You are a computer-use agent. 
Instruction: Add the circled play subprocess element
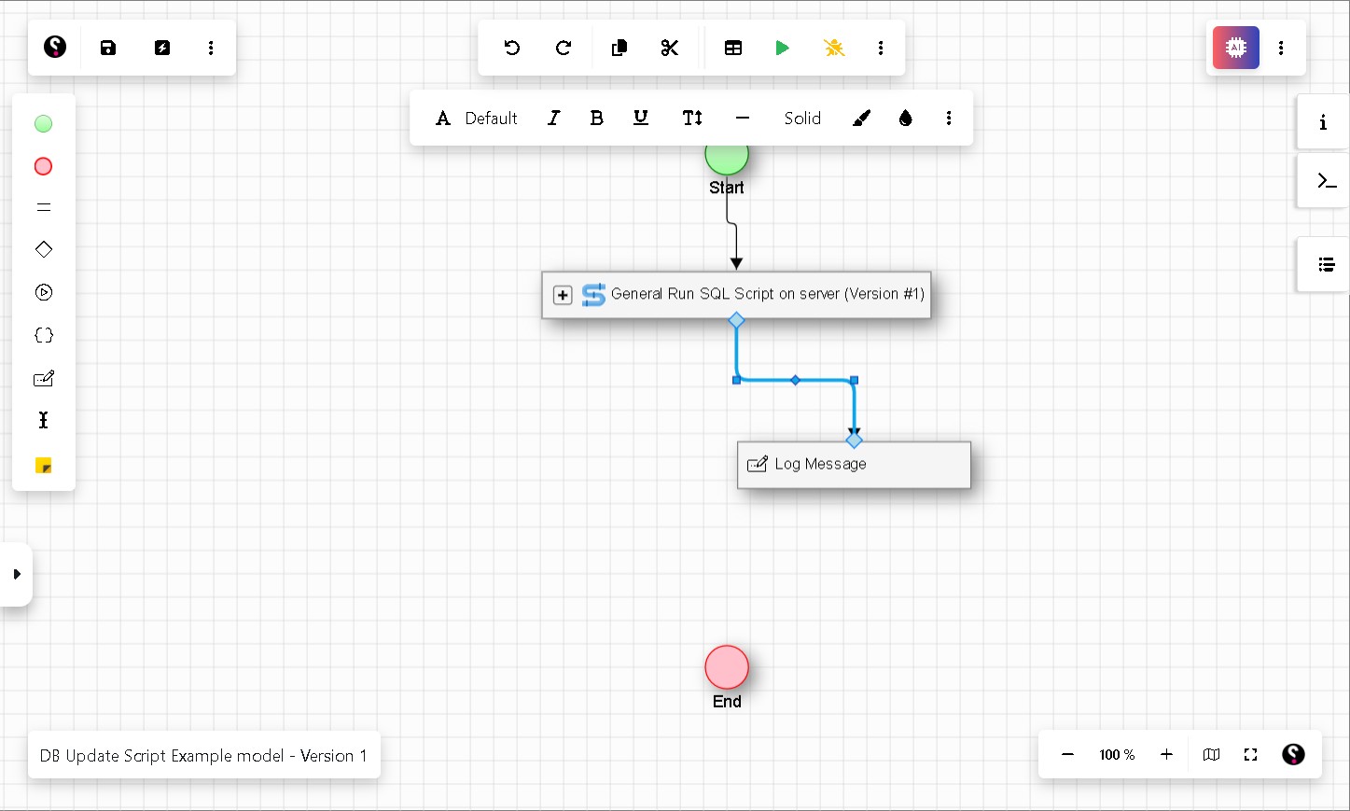pos(44,292)
